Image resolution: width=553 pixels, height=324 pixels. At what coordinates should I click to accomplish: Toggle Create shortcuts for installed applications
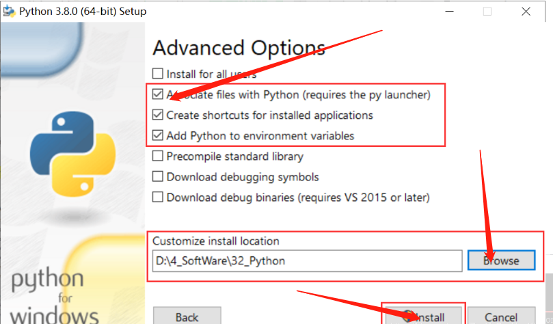[158, 115]
